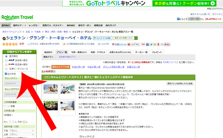The height and width of the screenshot is (138, 223).
Task: Click the Pinterest pin button
Action: (x=167, y=44)
